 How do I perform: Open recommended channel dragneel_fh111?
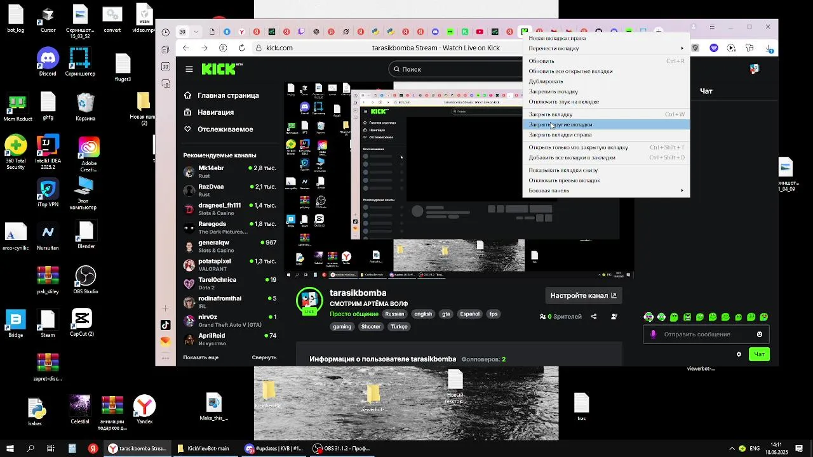tap(230, 209)
